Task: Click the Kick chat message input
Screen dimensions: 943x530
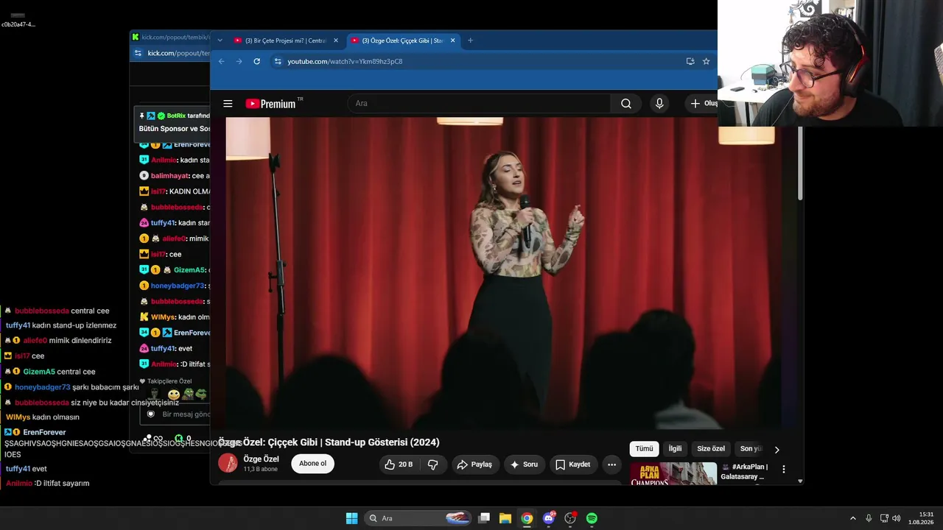Action: [175, 414]
